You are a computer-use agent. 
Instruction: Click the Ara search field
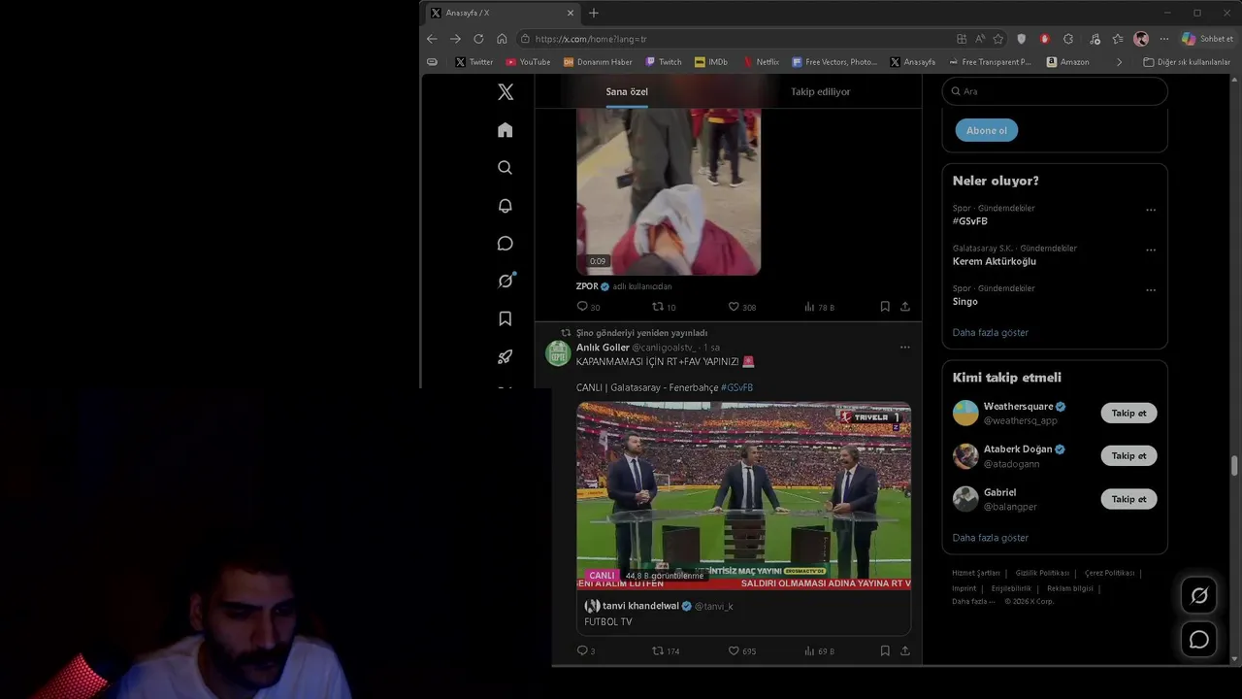click(x=1055, y=91)
